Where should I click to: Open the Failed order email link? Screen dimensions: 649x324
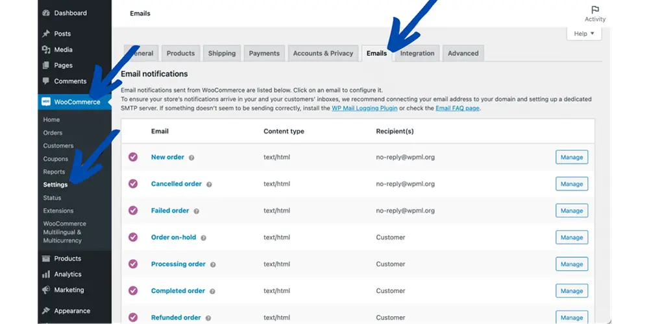[x=170, y=211]
